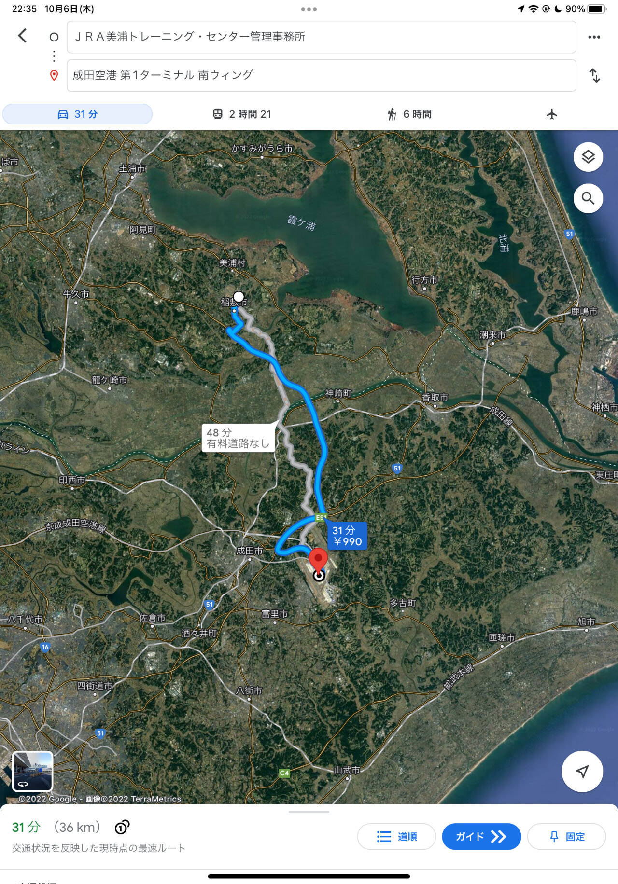
Task: Expand bottom sheet via grab handle
Action: pos(309,812)
